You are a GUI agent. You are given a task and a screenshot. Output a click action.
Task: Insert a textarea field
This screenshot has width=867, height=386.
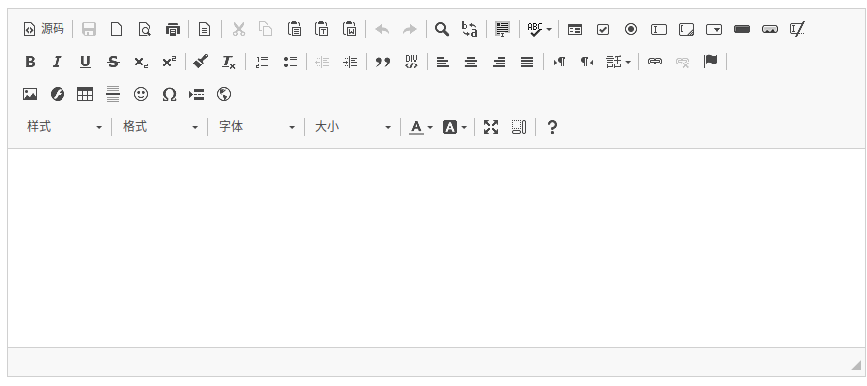[x=686, y=29]
